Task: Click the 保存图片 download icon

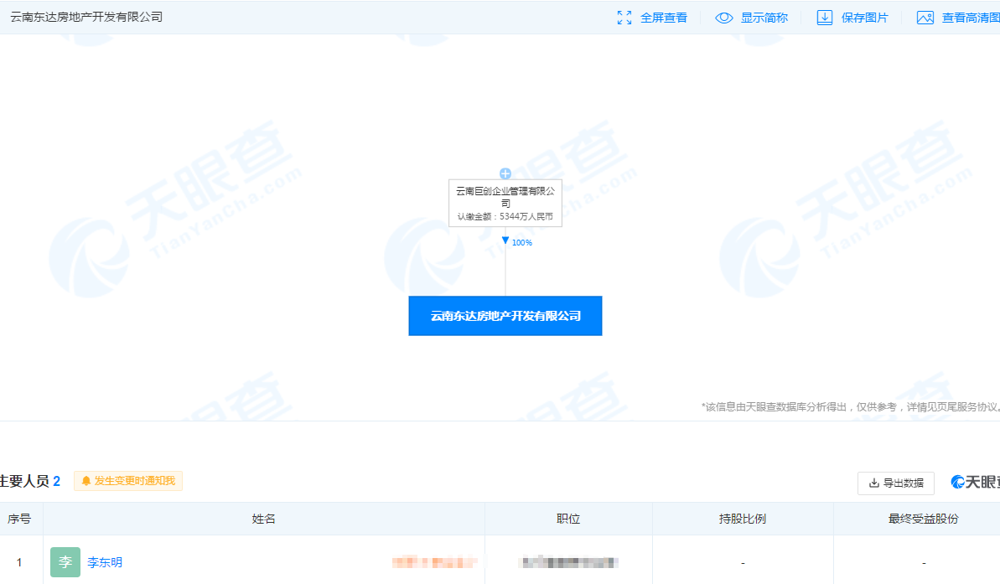Action: pos(825,18)
